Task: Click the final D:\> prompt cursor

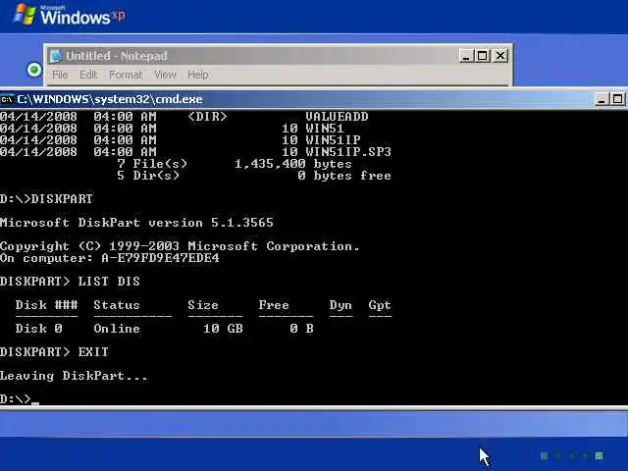Action: pyautogui.click(x=35, y=402)
